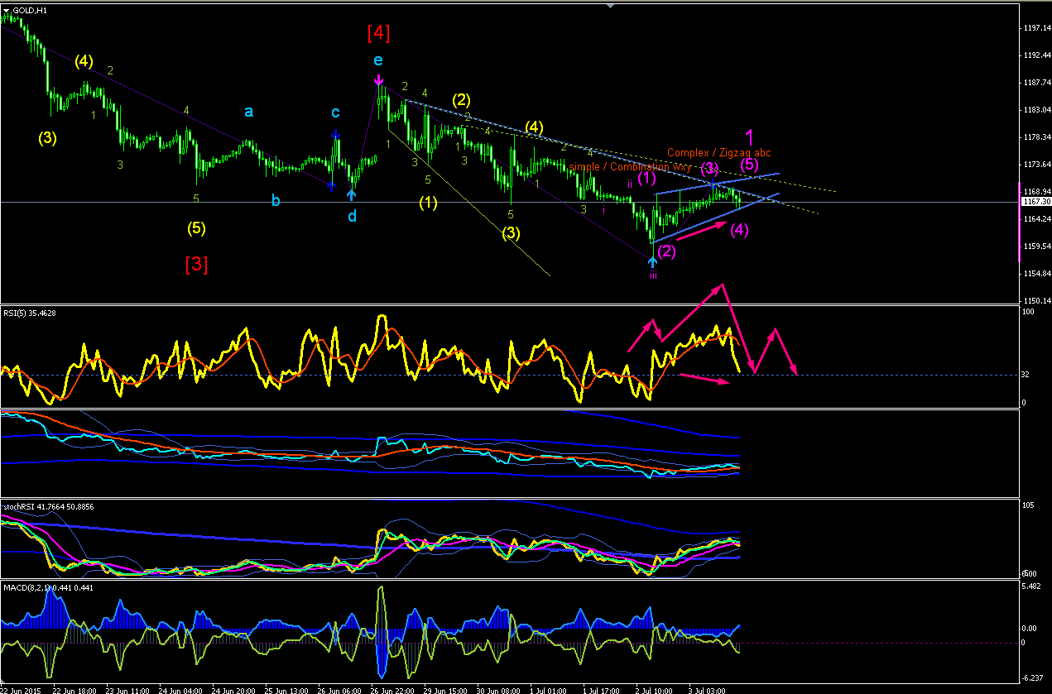Select the chart shift triangle marker on top edge

coord(610,6)
